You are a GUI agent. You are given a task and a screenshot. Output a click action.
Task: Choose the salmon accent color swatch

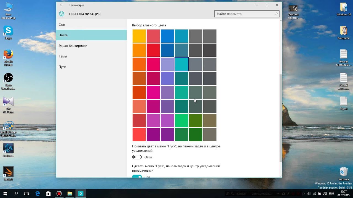pos(139,106)
